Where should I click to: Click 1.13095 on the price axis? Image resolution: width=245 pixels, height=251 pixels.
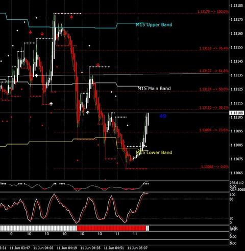[x=237, y=131]
